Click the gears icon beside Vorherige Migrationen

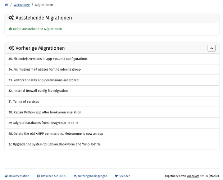(x=11, y=48)
